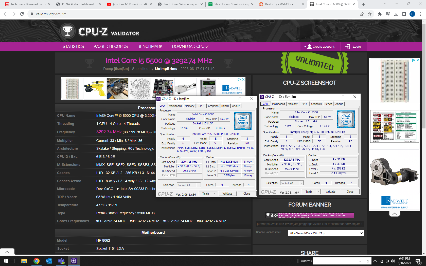This screenshot has width=426, height=266.
Task: Open the STATISTICS menu item
Action: [x=73, y=47]
